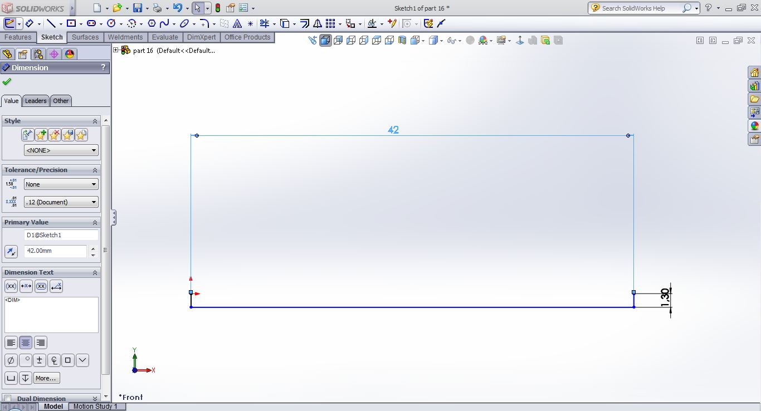Toggle left justify for dimension text

pyautogui.click(x=11, y=342)
